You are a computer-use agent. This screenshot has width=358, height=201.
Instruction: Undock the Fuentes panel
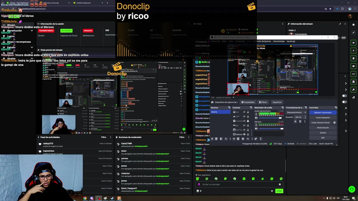[x=251, y=107]
